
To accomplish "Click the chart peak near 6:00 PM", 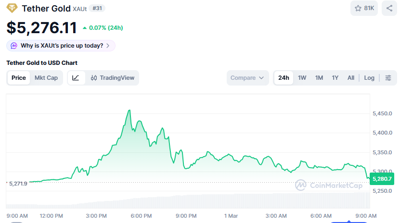I will click(x=129, y=110).
